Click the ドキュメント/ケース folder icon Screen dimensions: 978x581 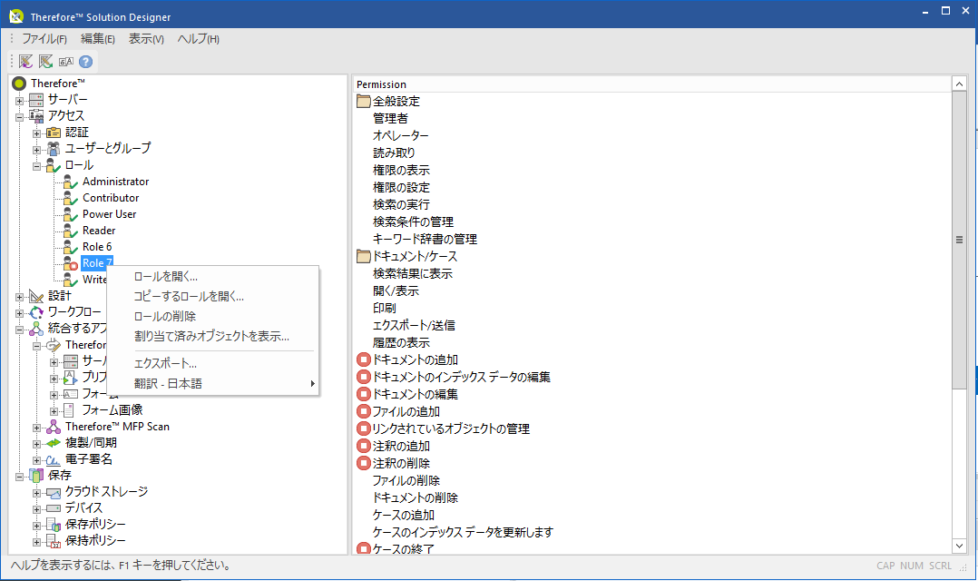pos(364,257)
